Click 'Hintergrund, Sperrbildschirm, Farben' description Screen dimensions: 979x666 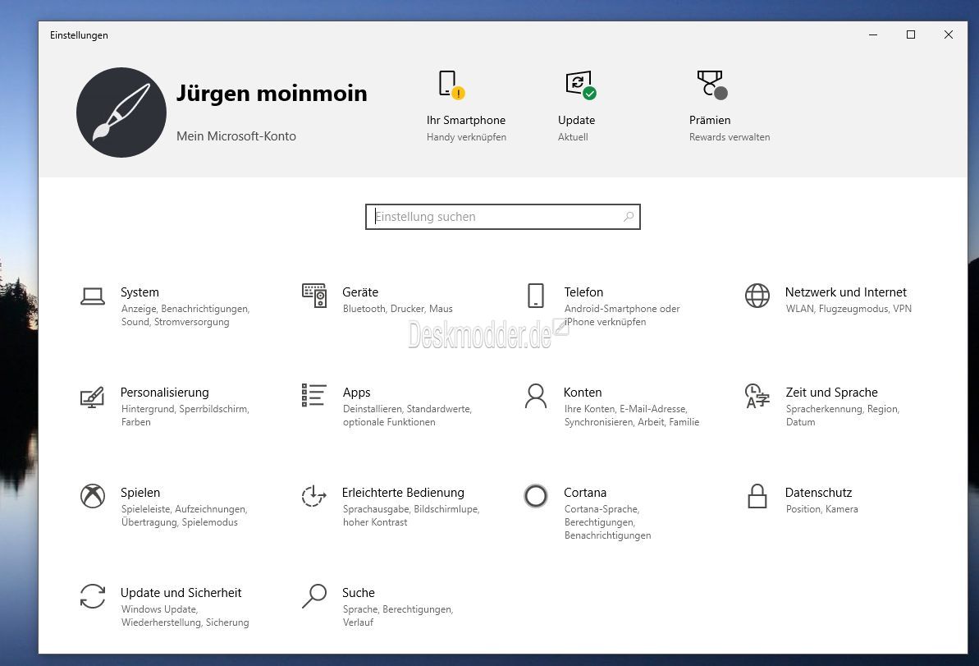point(185,416)
